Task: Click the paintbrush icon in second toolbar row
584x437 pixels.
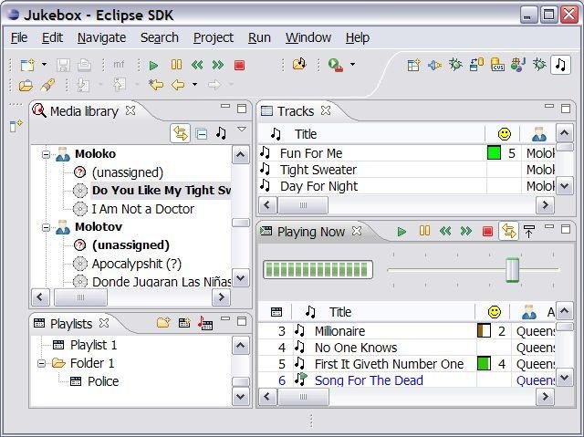Action: pos(47,85)
